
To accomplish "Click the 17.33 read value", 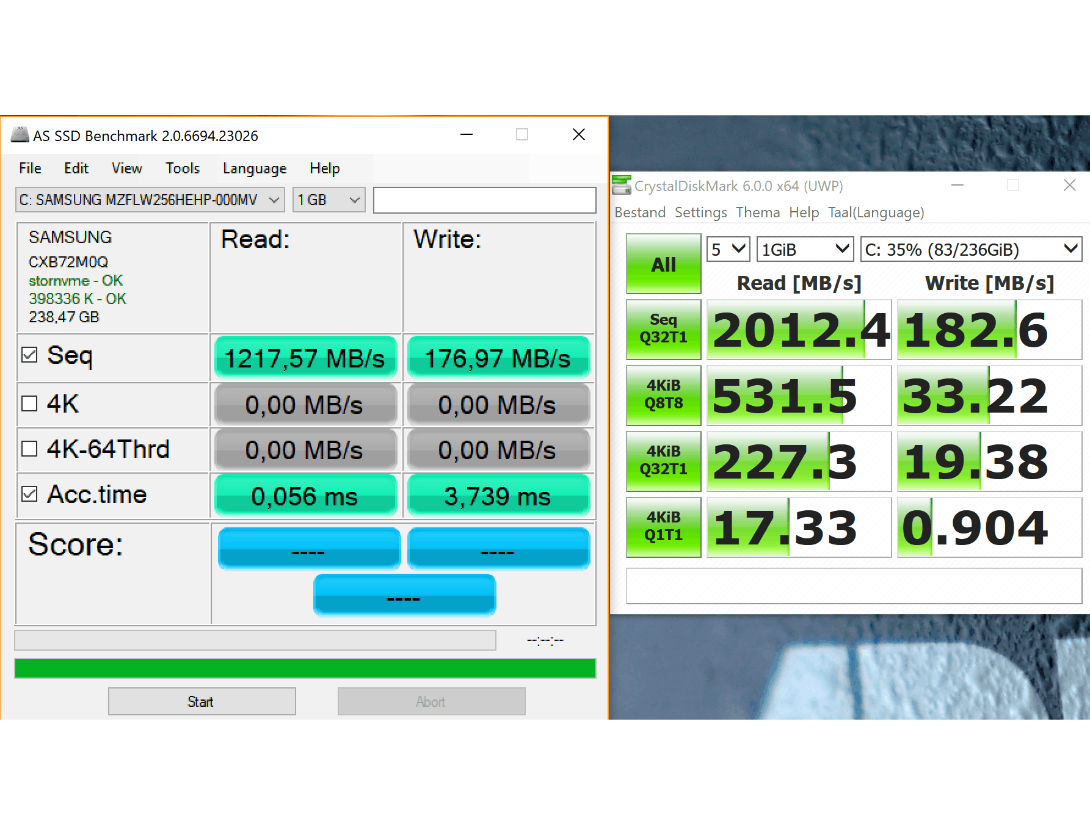I will pos(799,527).
